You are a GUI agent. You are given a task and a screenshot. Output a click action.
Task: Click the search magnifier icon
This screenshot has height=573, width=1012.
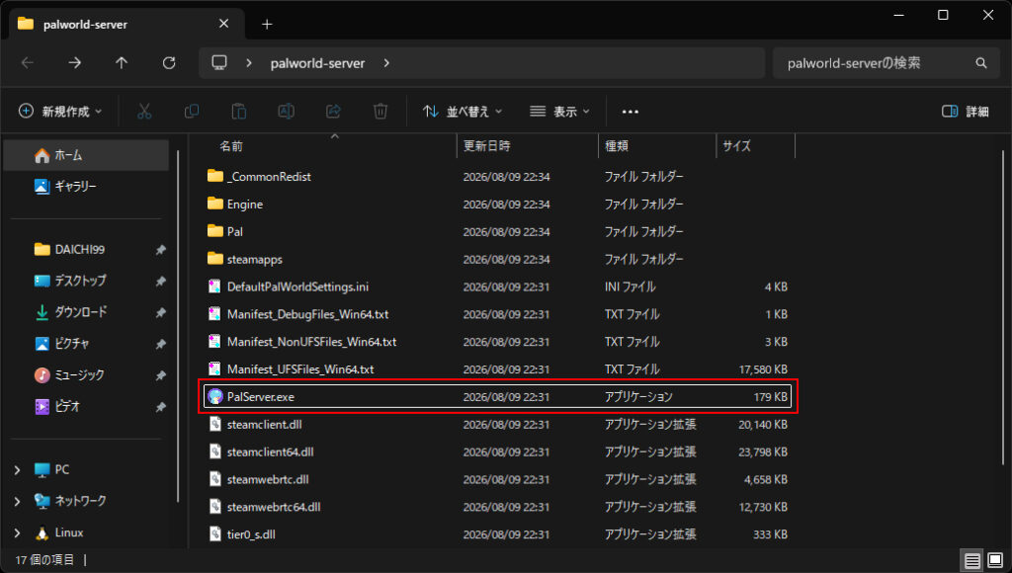(981, 63)
